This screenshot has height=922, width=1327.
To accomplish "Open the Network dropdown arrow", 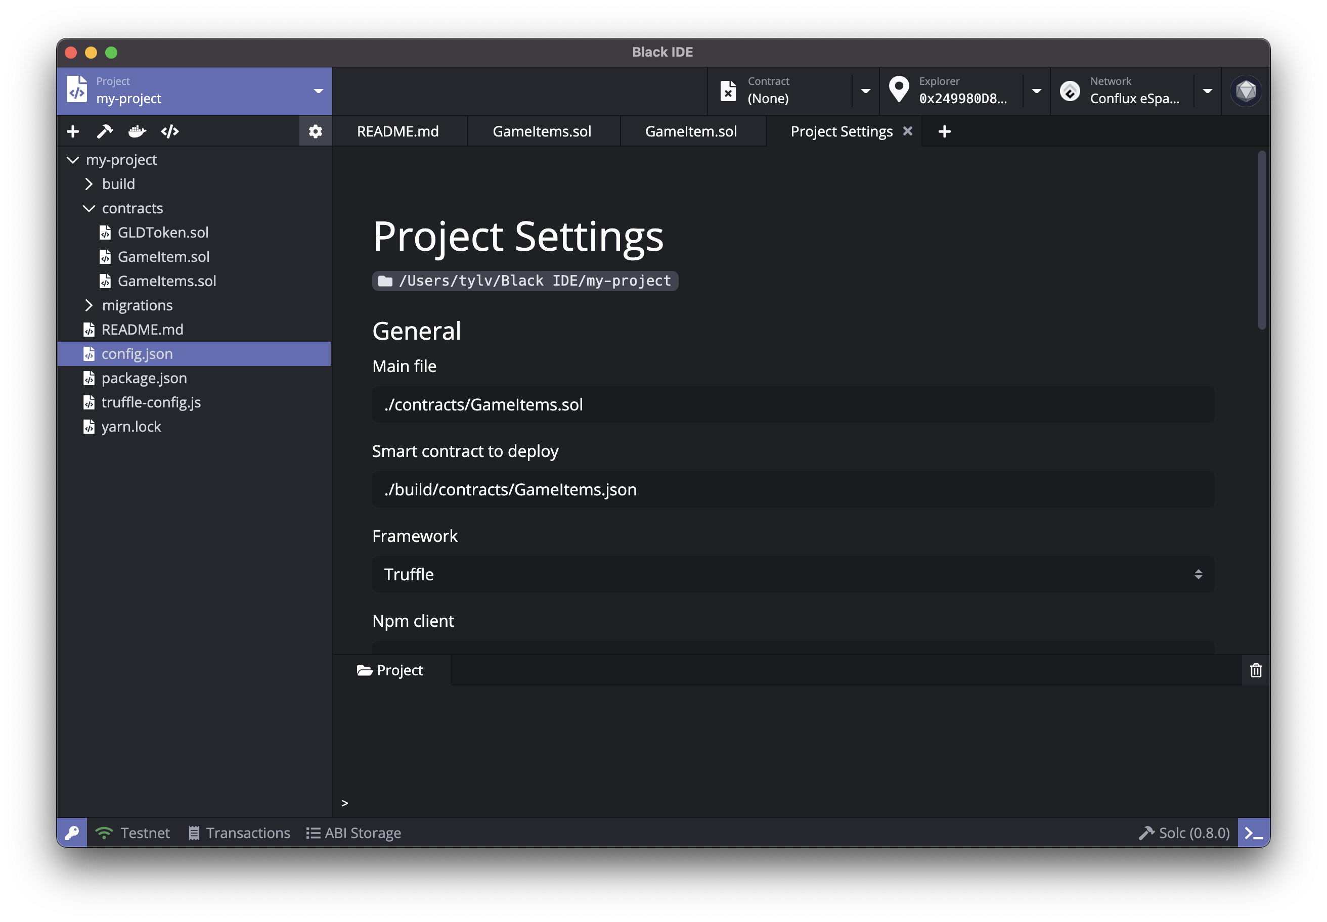I will (1207, 91).
